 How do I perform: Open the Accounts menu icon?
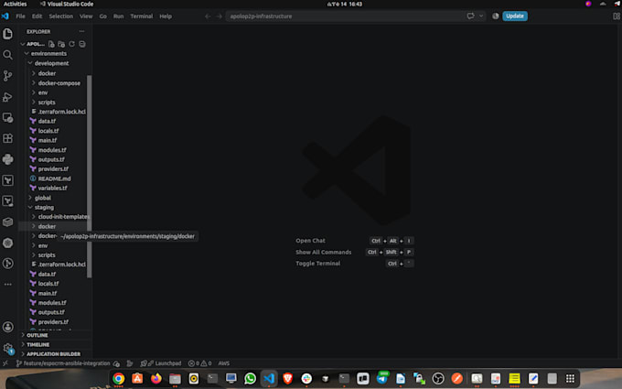[x=7, y=327]
